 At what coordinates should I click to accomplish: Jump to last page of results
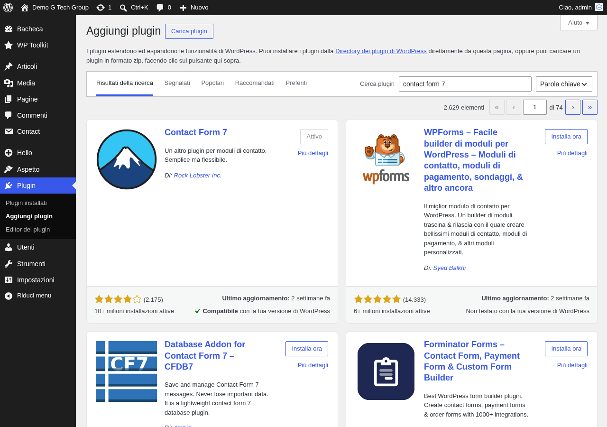coord(590,107)
